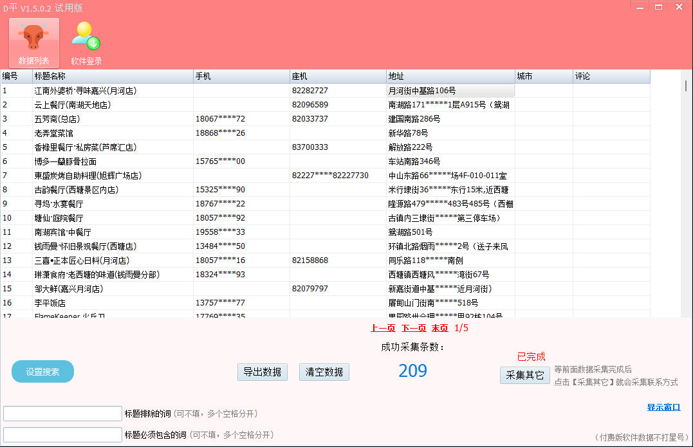Select row 南湖宾馆·中餐厅
Viewport: 693px width, 447px height.
326,232
